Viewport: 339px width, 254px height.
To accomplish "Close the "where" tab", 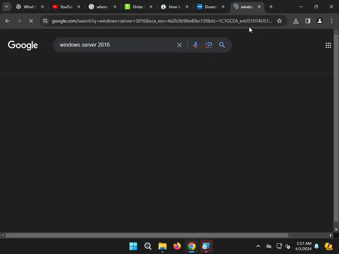I will pyautogui.click(x=115, y=7).
